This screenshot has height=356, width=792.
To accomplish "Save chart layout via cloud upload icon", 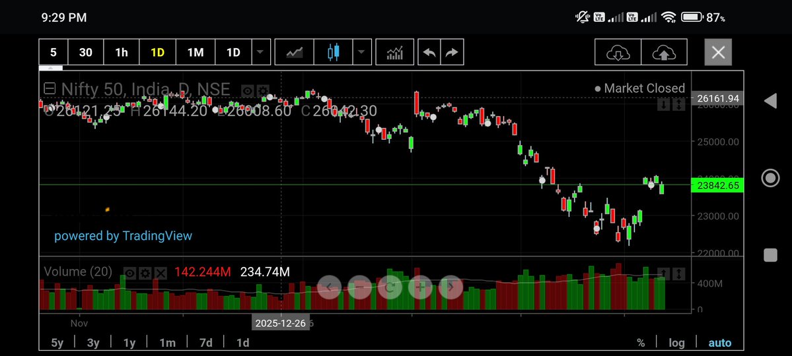I will 665,52.
